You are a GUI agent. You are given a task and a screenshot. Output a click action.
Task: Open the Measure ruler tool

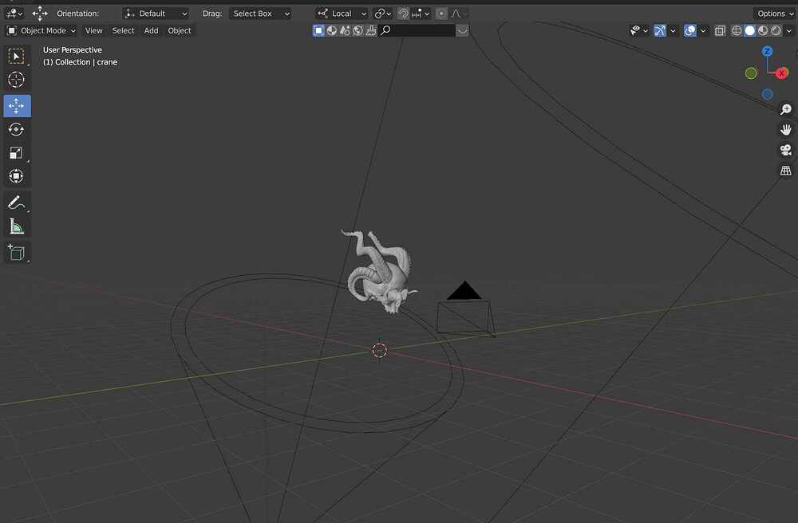point(17,226)
